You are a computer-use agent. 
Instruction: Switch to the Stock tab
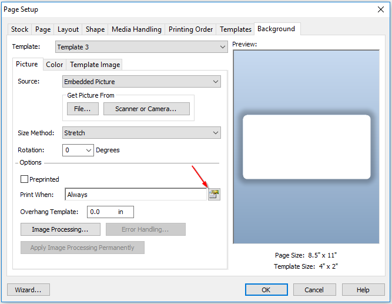[x=19, y=29]
